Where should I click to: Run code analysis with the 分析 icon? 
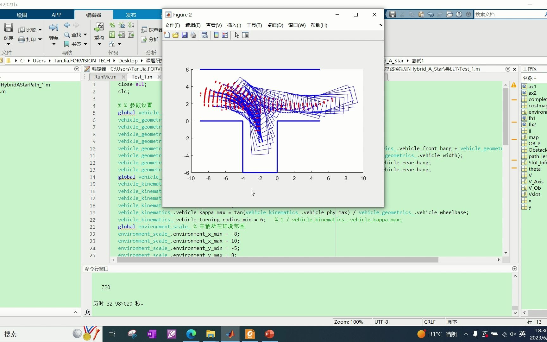click(149, 40)
